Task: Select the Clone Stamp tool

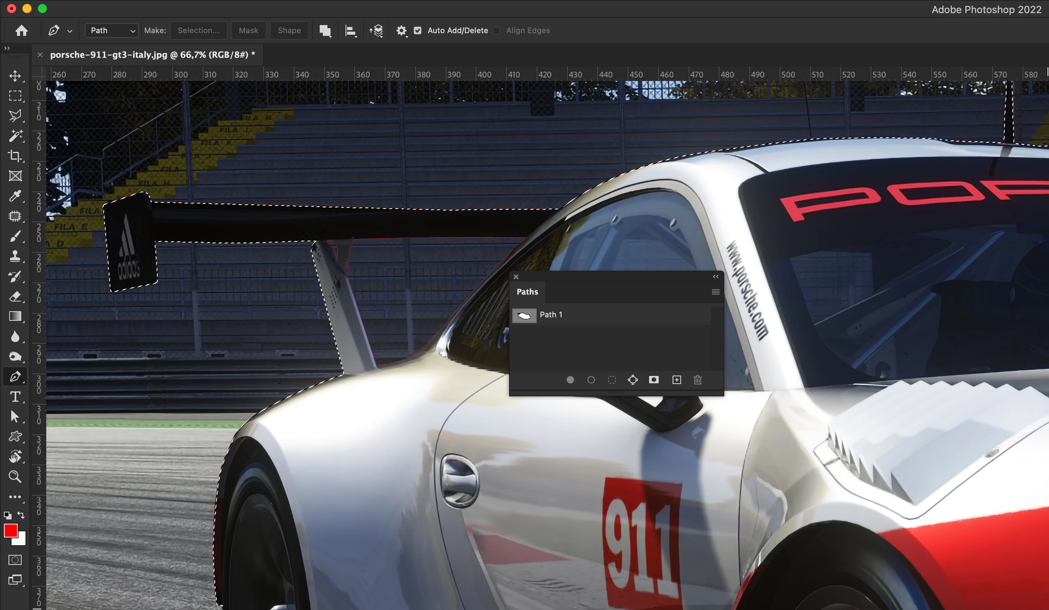Action: pyautogui.click(x=15, y=256)
